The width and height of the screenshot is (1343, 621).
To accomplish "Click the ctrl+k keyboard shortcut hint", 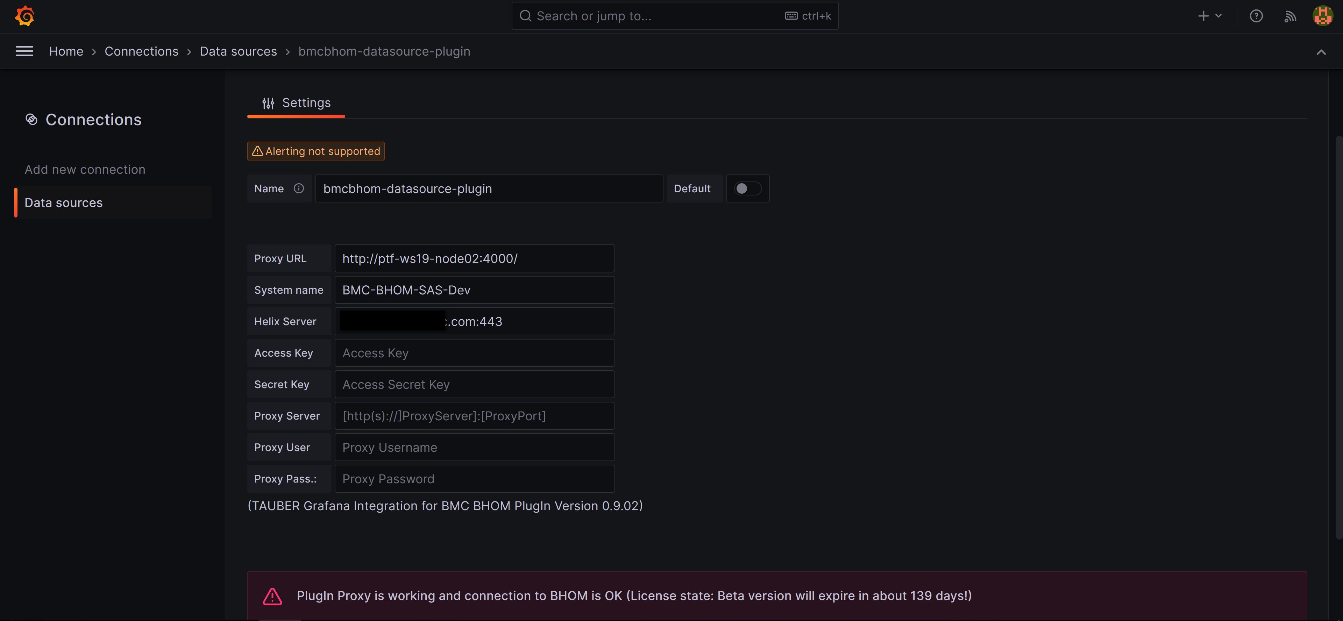I will coord(808,16).
